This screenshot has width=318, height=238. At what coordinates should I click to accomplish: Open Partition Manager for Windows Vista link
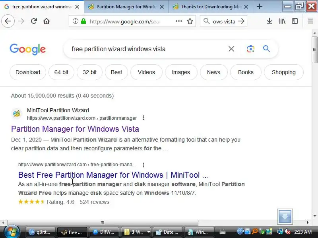coord(75,129)
